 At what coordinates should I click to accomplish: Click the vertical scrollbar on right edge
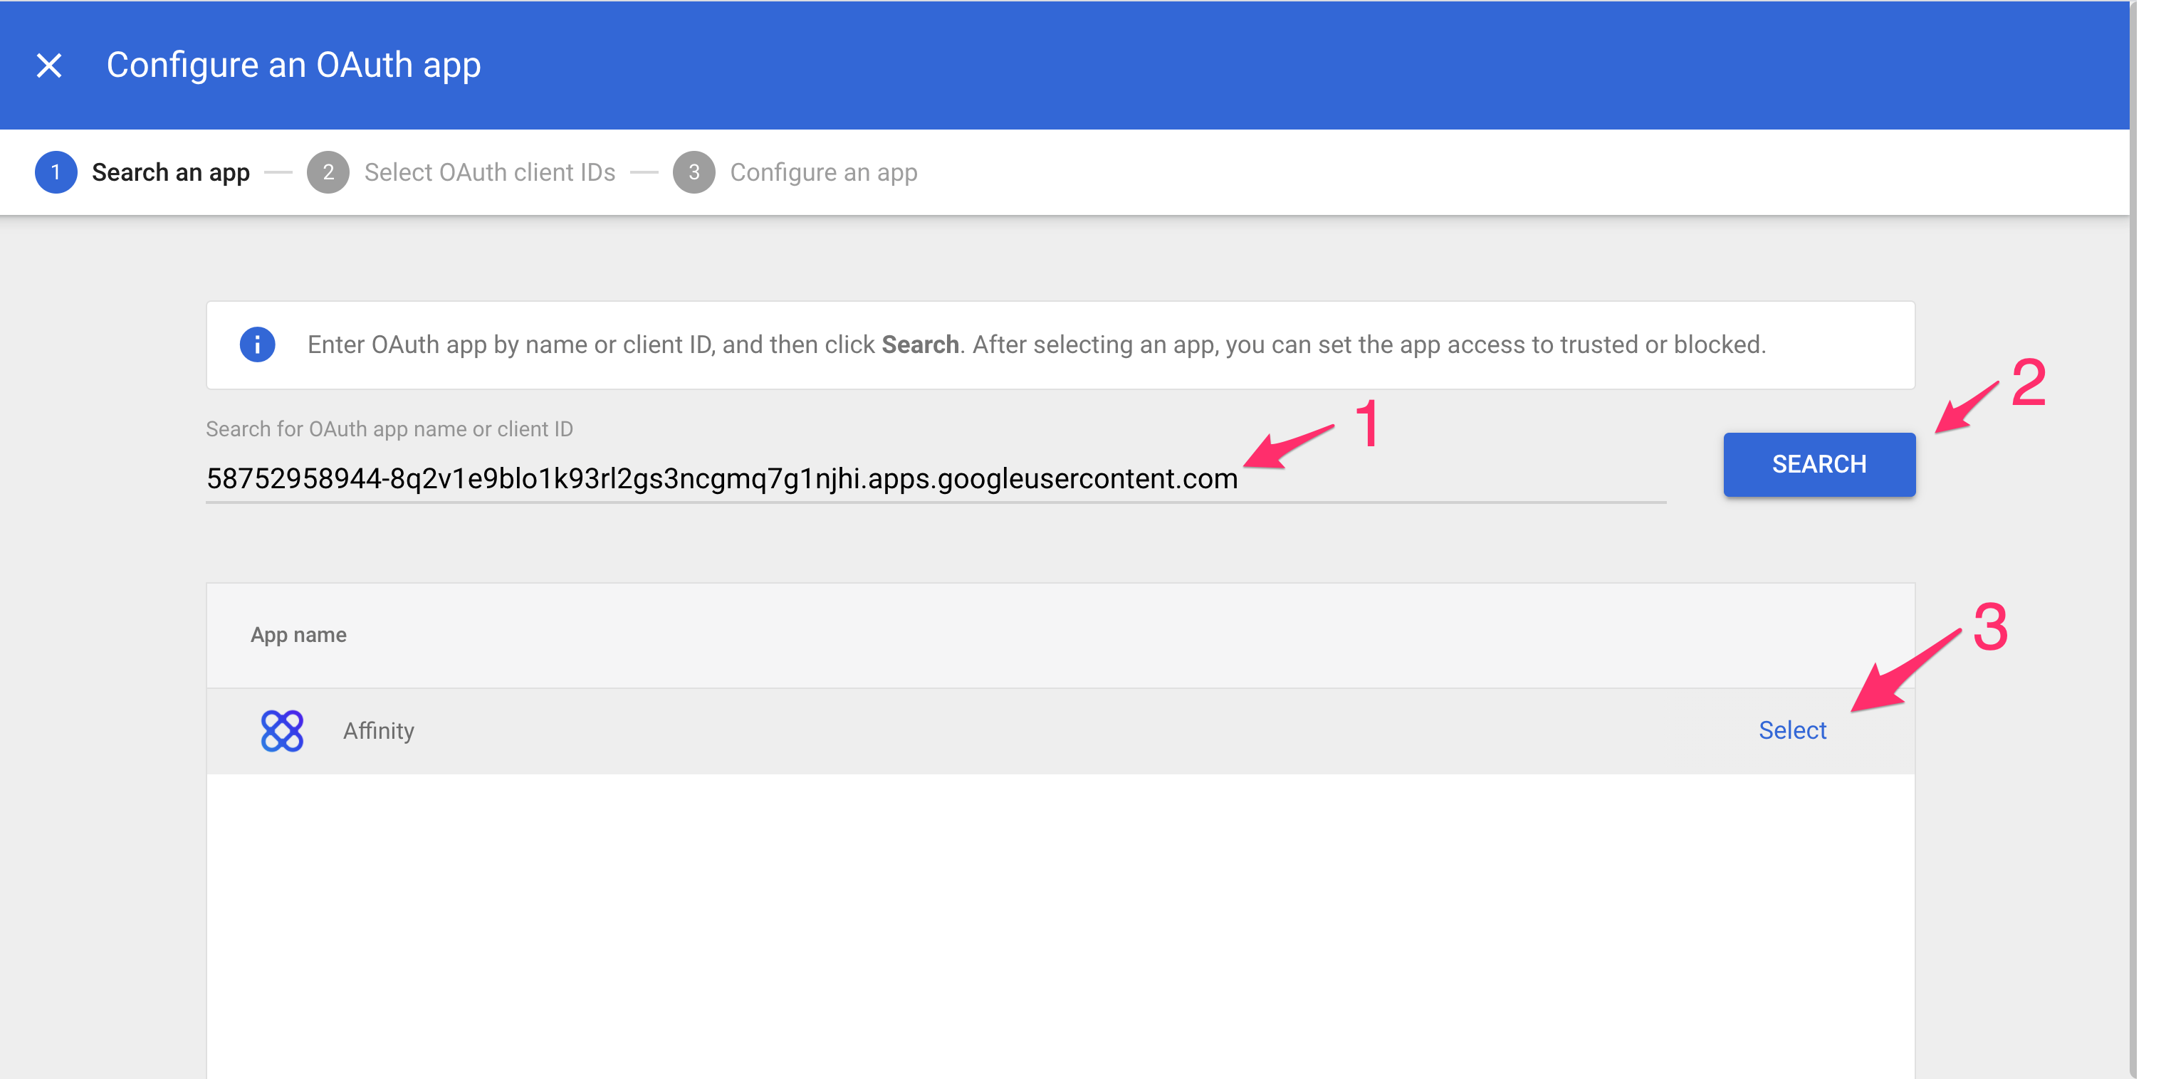tap(2134, 538)
